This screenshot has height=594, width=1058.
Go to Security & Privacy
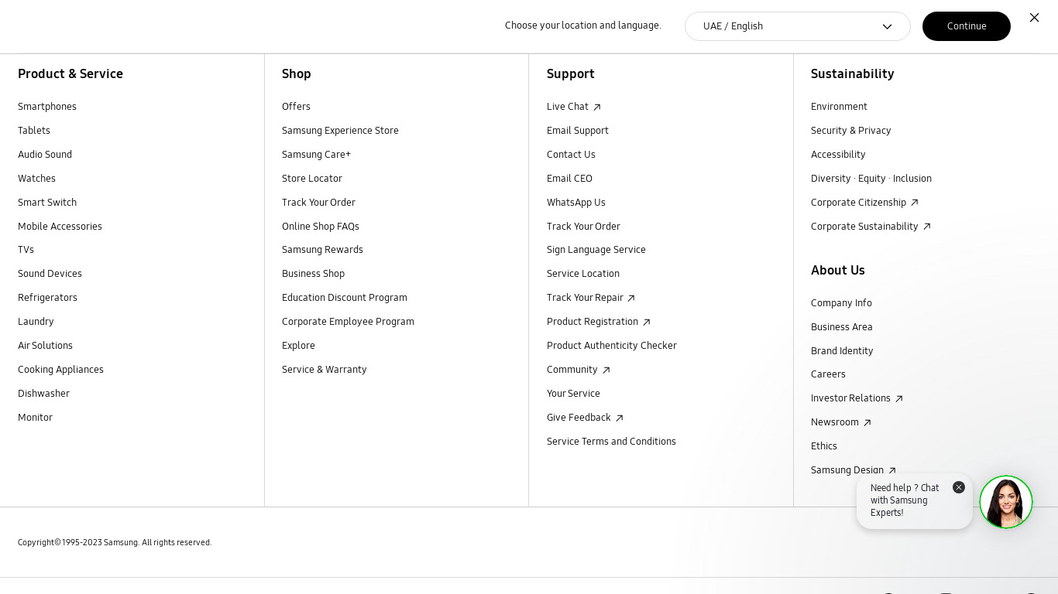[x=851, y=131]
